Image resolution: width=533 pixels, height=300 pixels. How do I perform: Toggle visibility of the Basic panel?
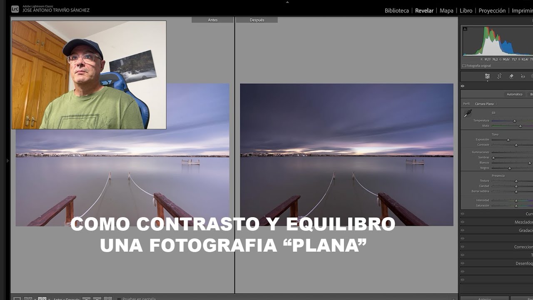click(x=463, y=86)
